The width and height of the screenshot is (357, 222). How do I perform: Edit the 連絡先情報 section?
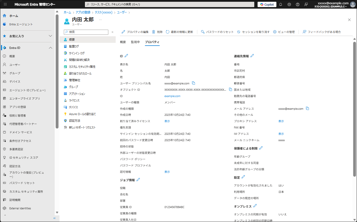coord(252,56)
